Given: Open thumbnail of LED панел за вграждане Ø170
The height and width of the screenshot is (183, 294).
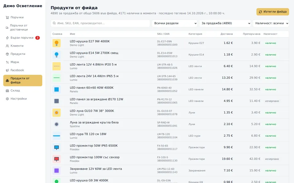Looking at the screenshot, I should pos(56,101).
